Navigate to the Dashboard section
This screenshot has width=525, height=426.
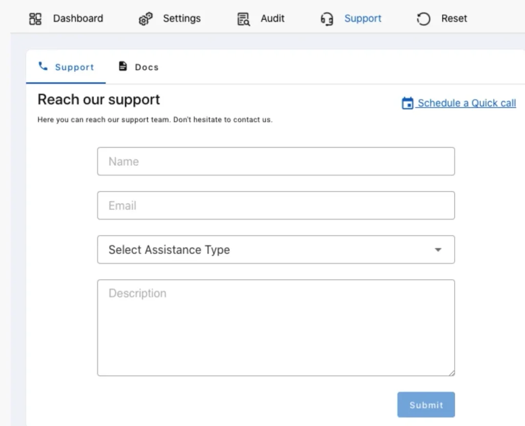tap(77, 18)
